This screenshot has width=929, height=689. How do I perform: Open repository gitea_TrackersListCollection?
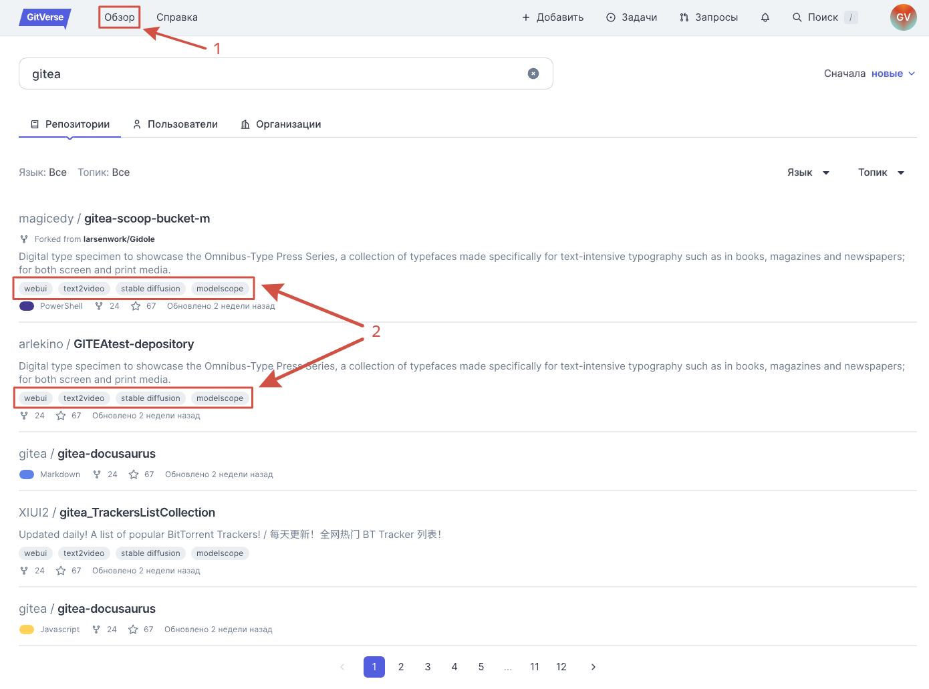pyautogui.click(x=137, y=513)
